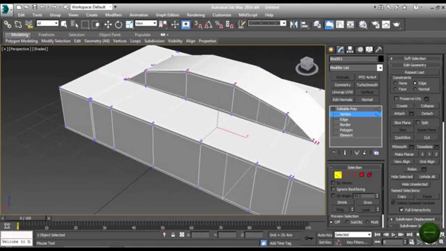Open the Material Editor icon
446x251 pixels.
click(363, 24)
